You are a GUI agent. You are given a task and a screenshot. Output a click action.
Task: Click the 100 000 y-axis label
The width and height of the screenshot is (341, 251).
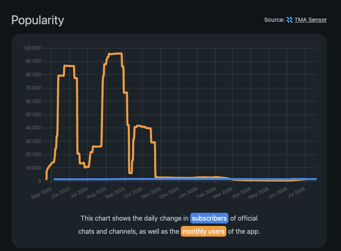32,48
